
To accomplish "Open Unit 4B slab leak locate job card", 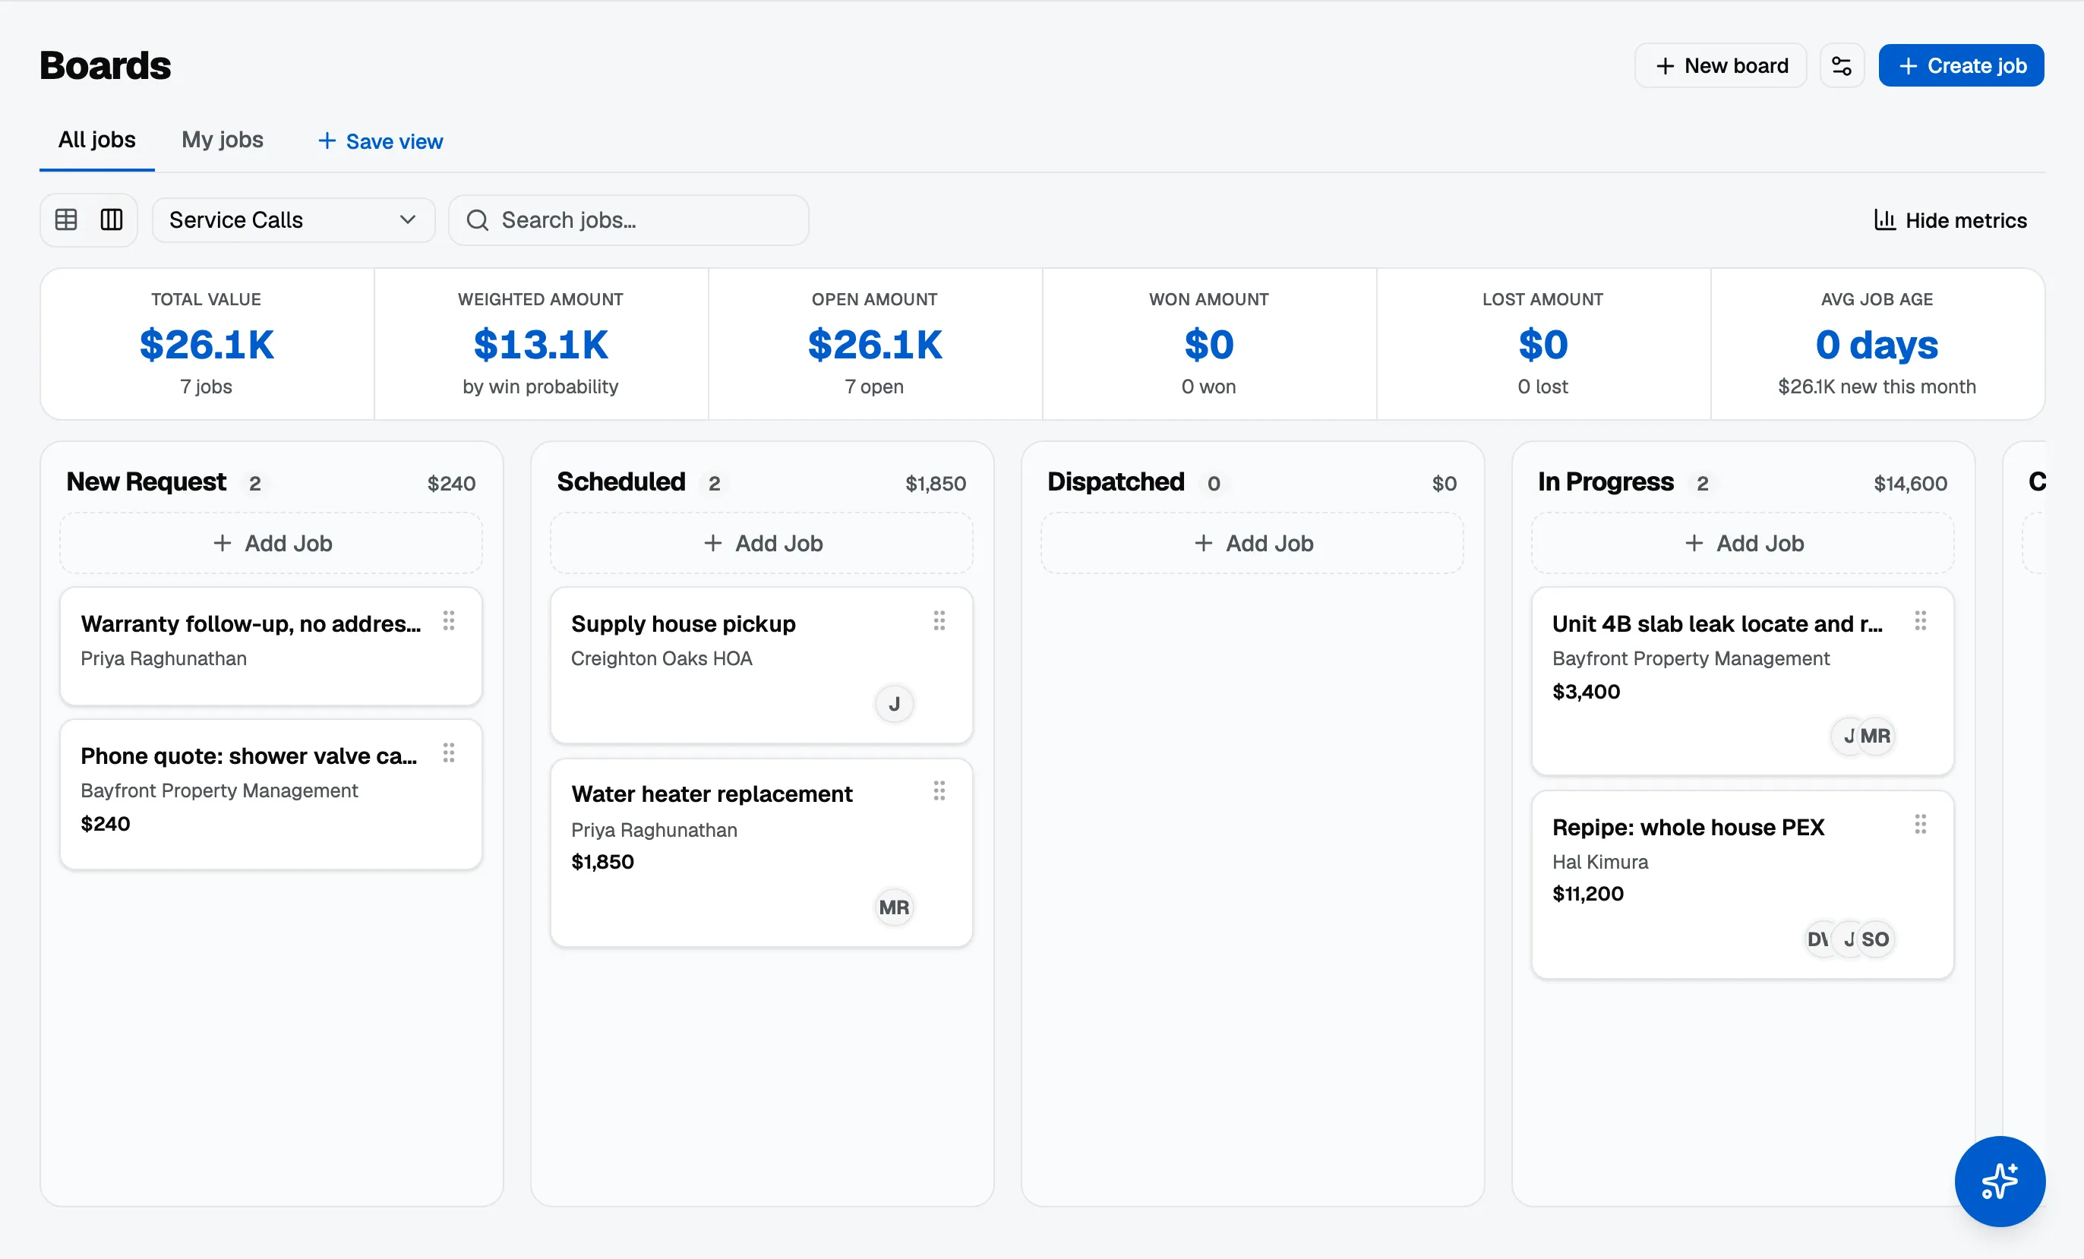I will tap(1743, 681).
